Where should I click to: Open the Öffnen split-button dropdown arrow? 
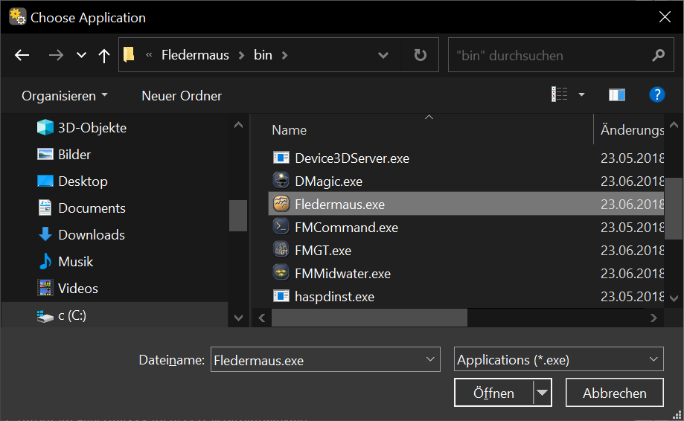(543, 393)
